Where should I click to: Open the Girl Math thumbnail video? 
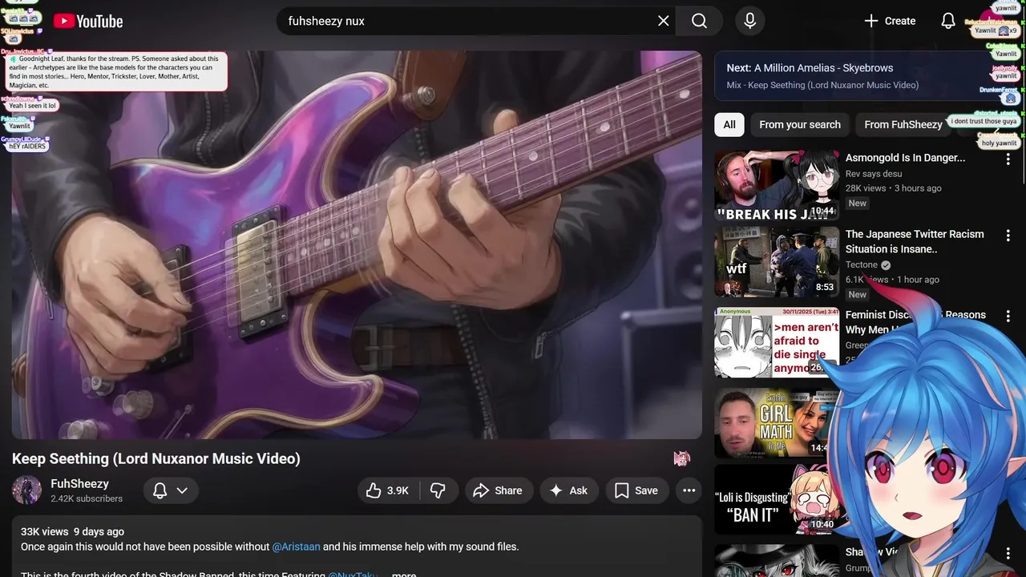[x=774, y=423]
